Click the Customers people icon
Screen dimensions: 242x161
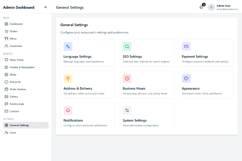(x=6, y=46)
